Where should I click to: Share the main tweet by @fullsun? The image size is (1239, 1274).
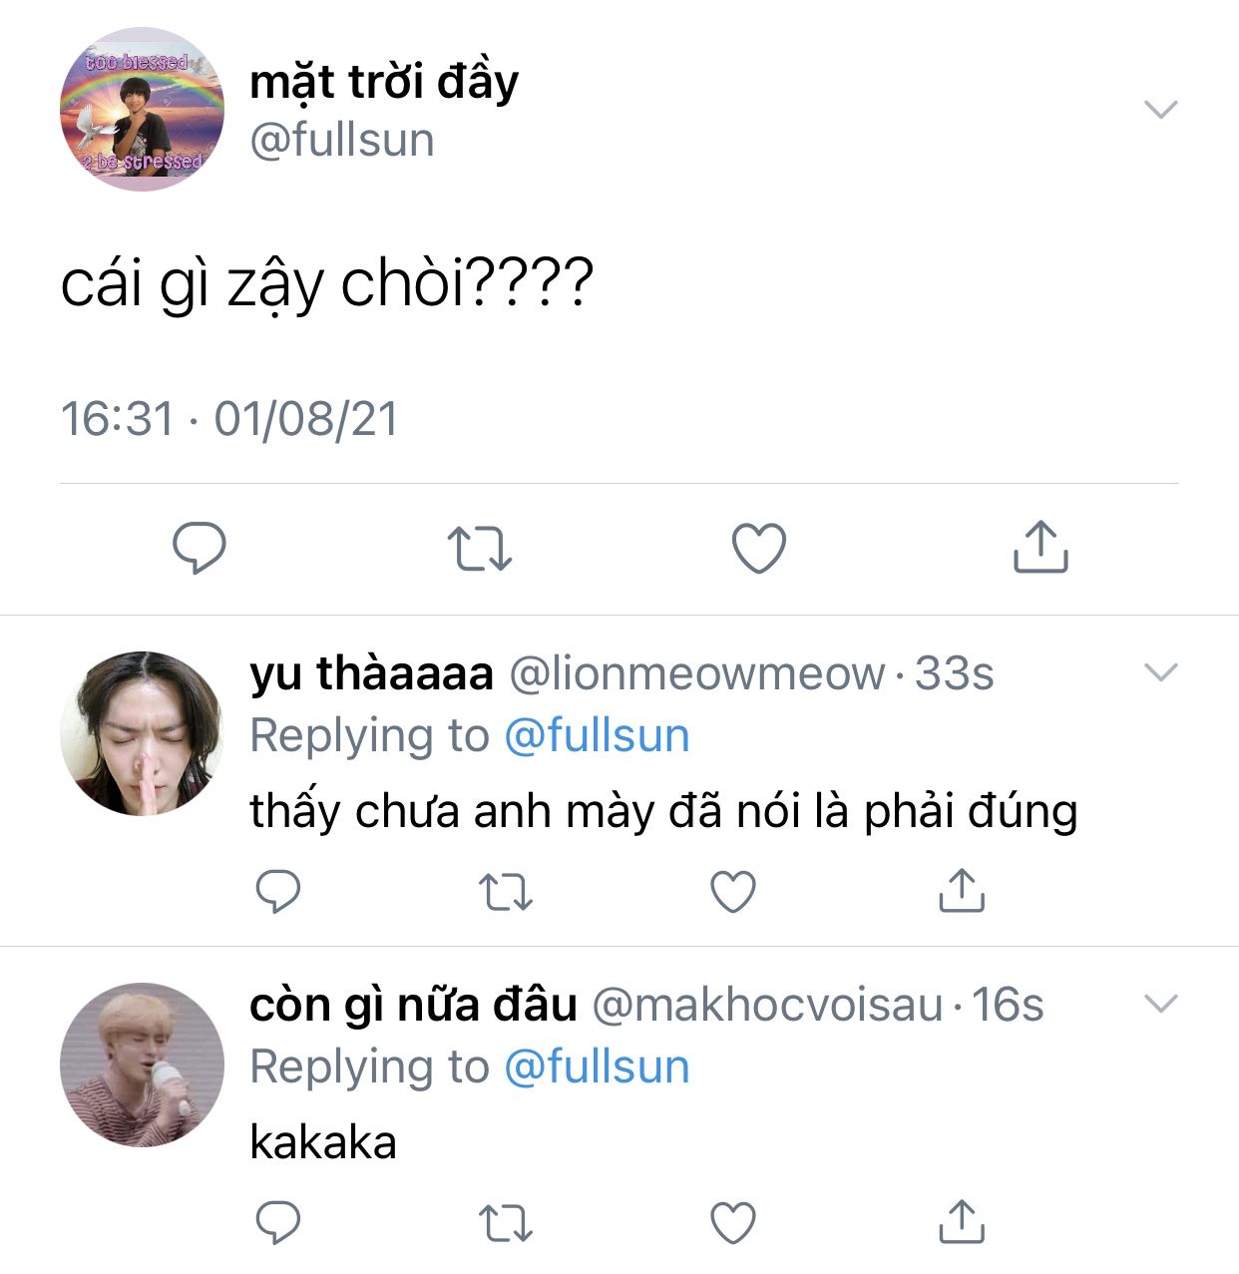pos(1040,546)
